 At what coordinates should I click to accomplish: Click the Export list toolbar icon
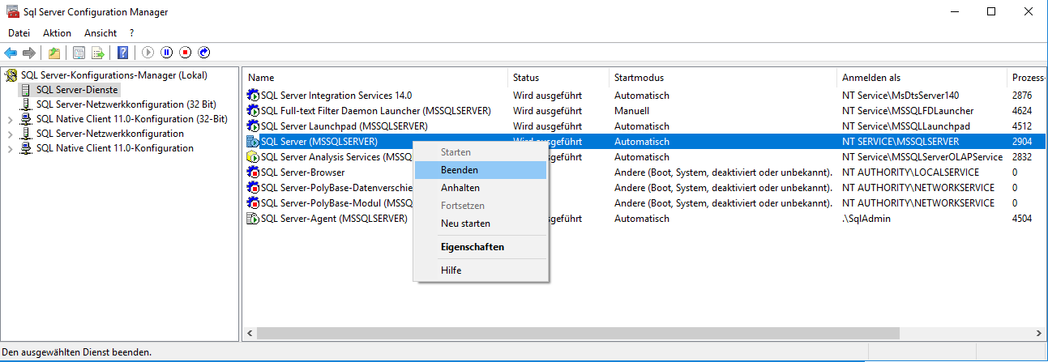pos(97,53)
